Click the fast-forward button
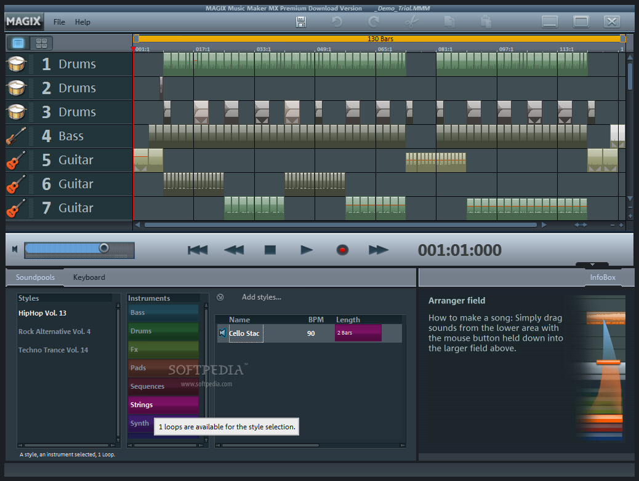 coord(379,250)
